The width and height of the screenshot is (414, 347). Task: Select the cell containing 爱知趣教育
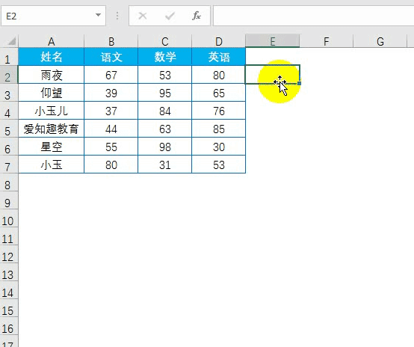click(52, 129)
